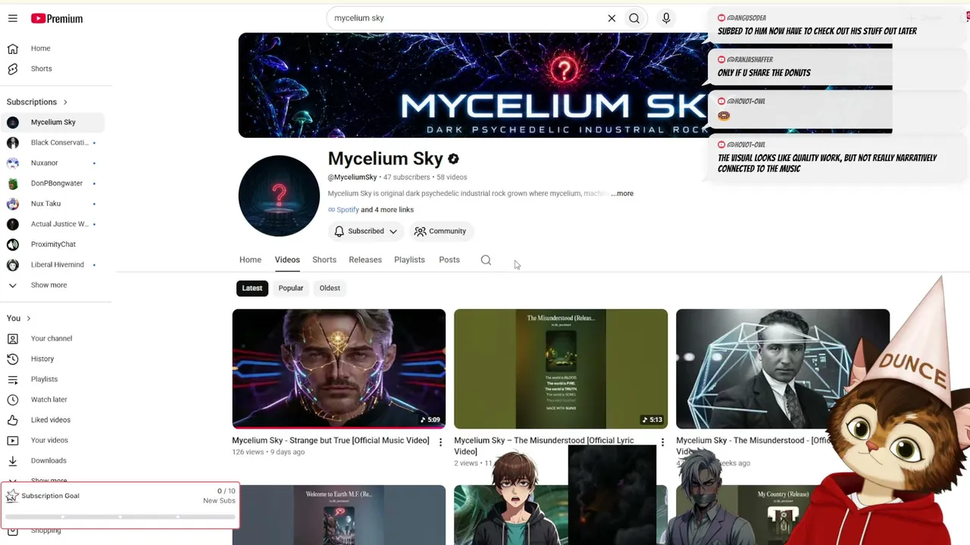The width and height of the screenshot is (970, 545).
Task: Open Downloads
Action: coord(52,461)
